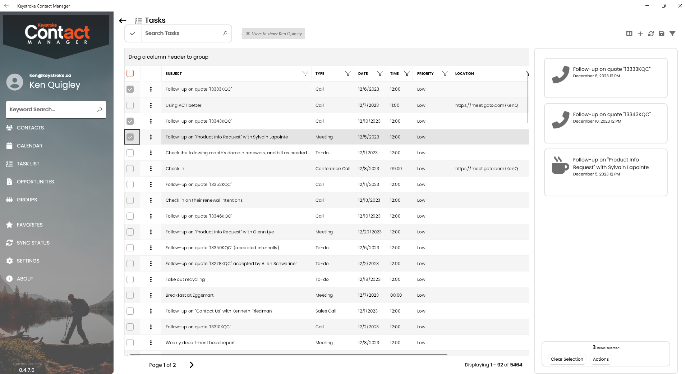Save the current task view
This screenshot has height=374, width=686.
662,33
